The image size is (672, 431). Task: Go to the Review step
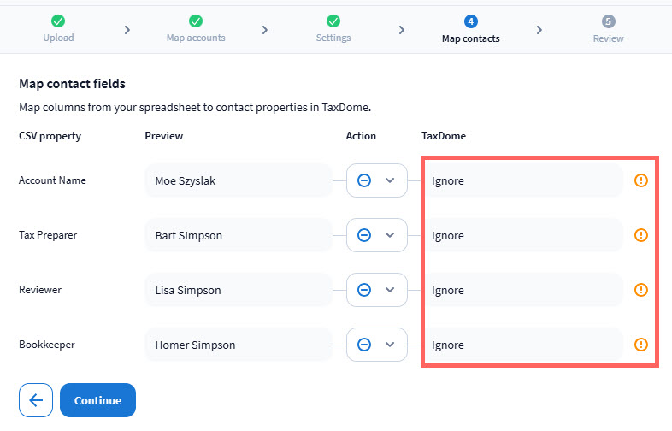click(608, 38)
